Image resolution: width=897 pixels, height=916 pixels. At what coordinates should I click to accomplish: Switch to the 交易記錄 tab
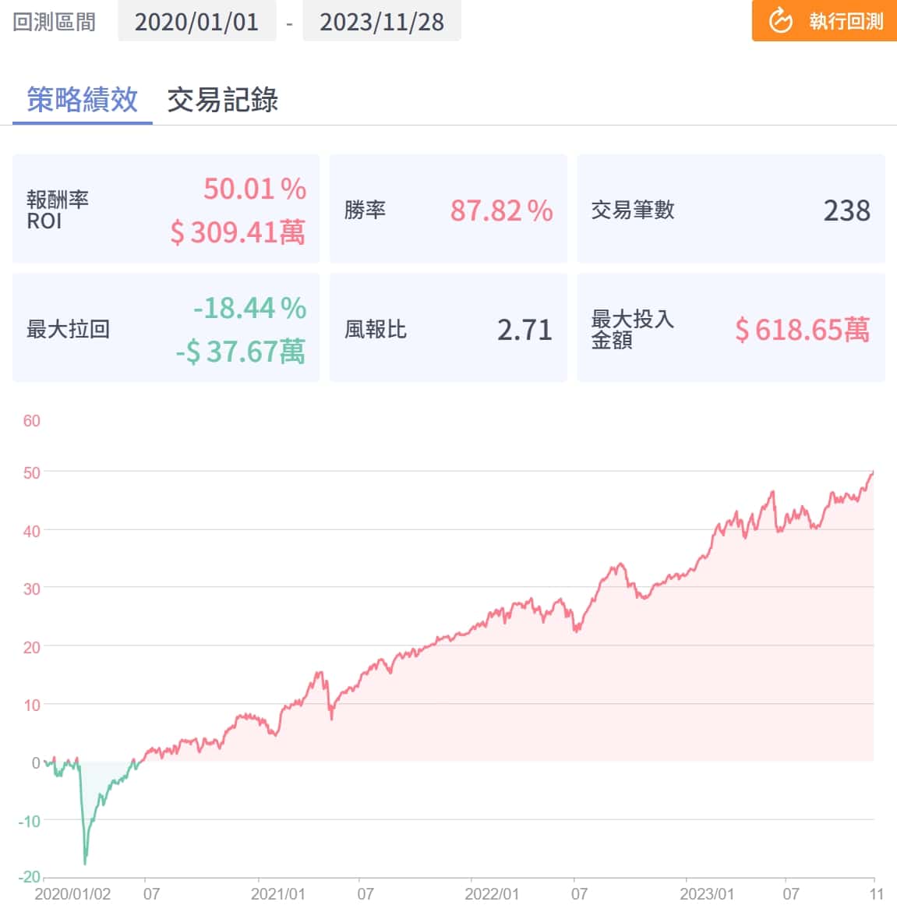222,100
